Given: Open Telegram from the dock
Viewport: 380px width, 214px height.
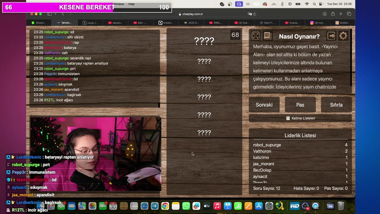Looking at the screenshot, I should (x=155, y=206).
